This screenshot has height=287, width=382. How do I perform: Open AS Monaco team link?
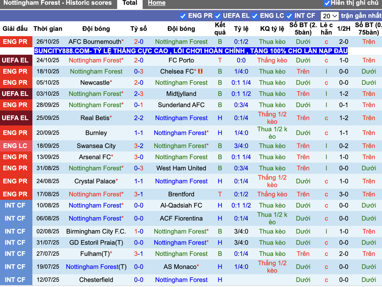tap(180, 267)
